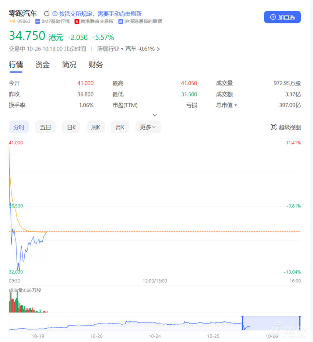Click the HK market label beside 09863
This screenshot has height=342, width=313.
pyautogui.click(x=12, y=21)
